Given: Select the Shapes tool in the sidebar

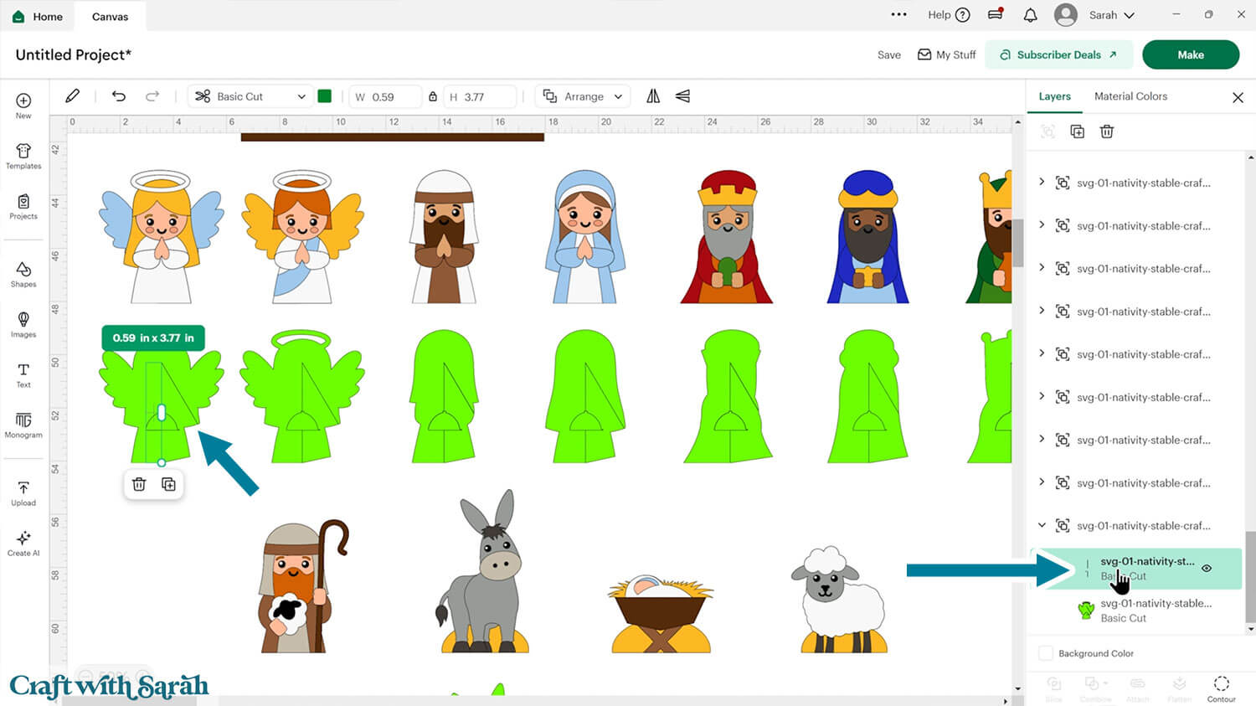Looking at the screenshot, I should click(x=23, y=274).
